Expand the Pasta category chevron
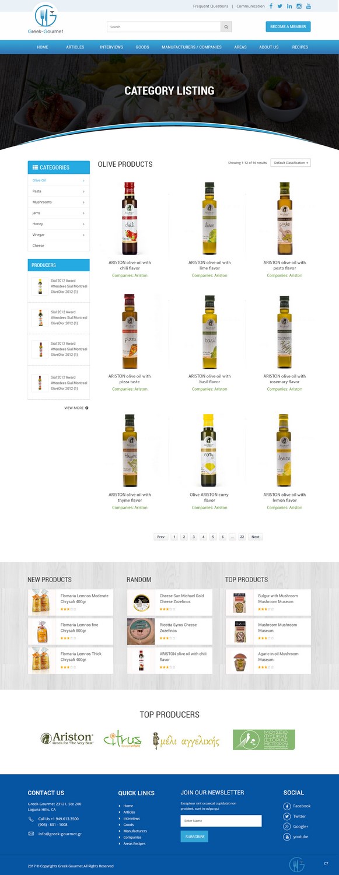This screenshot has height=875, width=339. [x=83, y=191]
